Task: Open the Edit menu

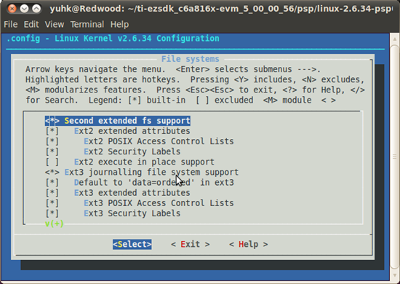Action: click(x=31, y=25)
